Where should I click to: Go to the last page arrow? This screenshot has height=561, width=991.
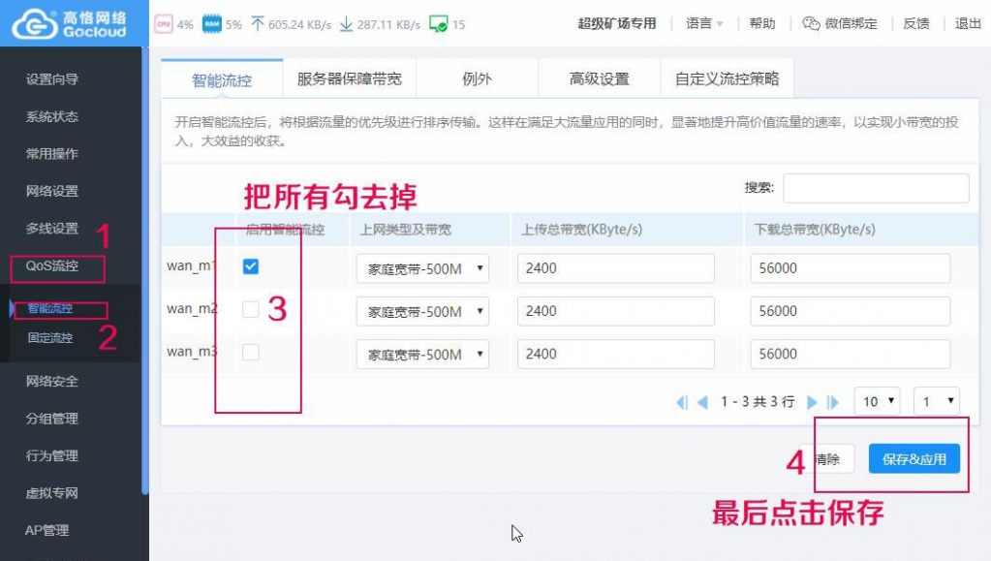tap(833, 402)
